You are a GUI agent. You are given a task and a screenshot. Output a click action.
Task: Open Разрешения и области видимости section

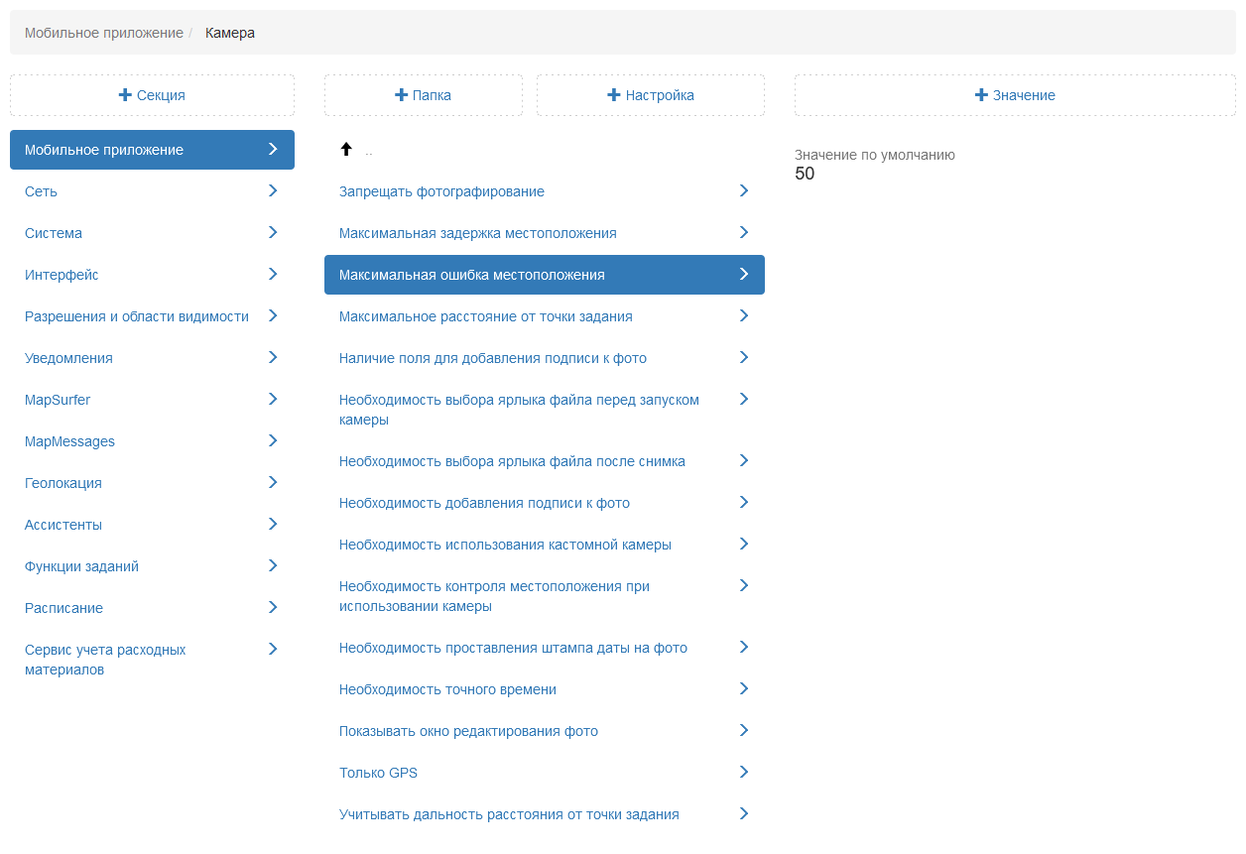coord(152,316)
